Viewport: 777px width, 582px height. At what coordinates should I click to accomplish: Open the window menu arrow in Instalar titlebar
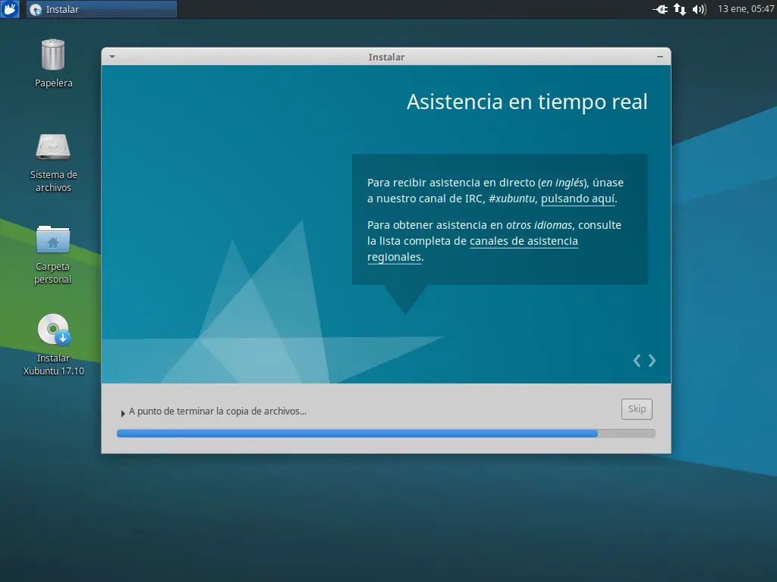click(x=112, y=57)
